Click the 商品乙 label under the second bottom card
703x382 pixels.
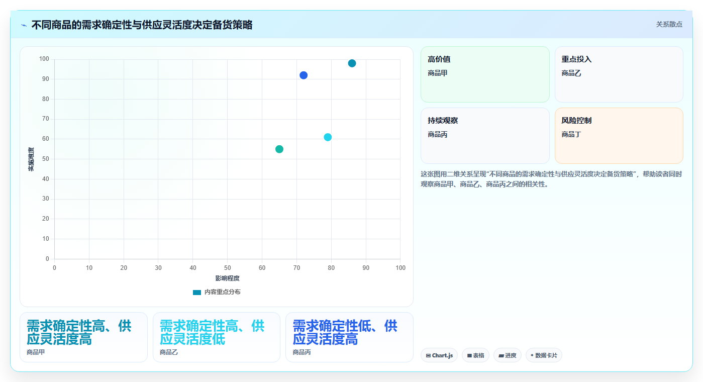(x=169, y=352)
